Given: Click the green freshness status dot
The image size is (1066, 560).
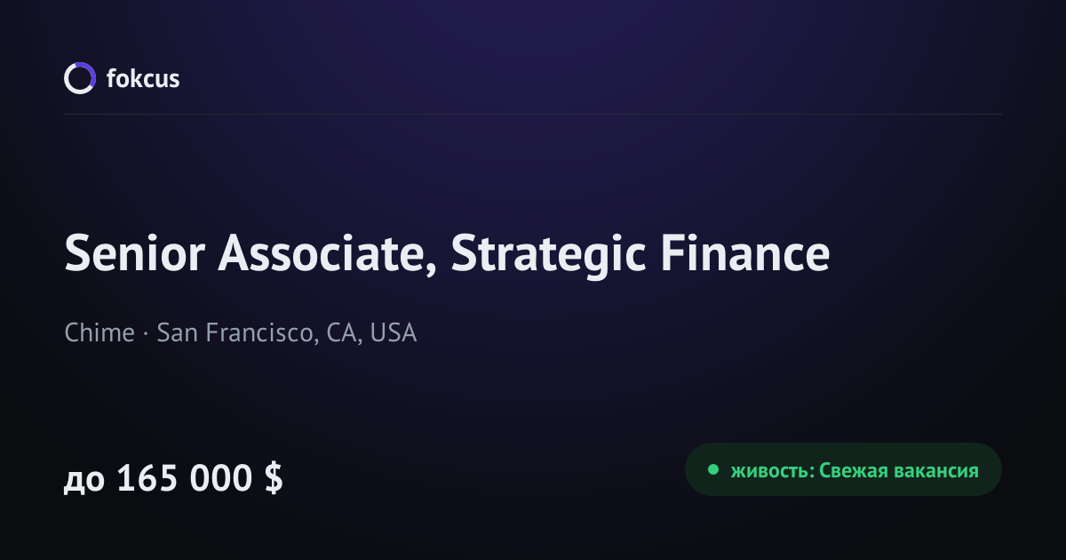Looking at the screenshot, I should (712, 469).
